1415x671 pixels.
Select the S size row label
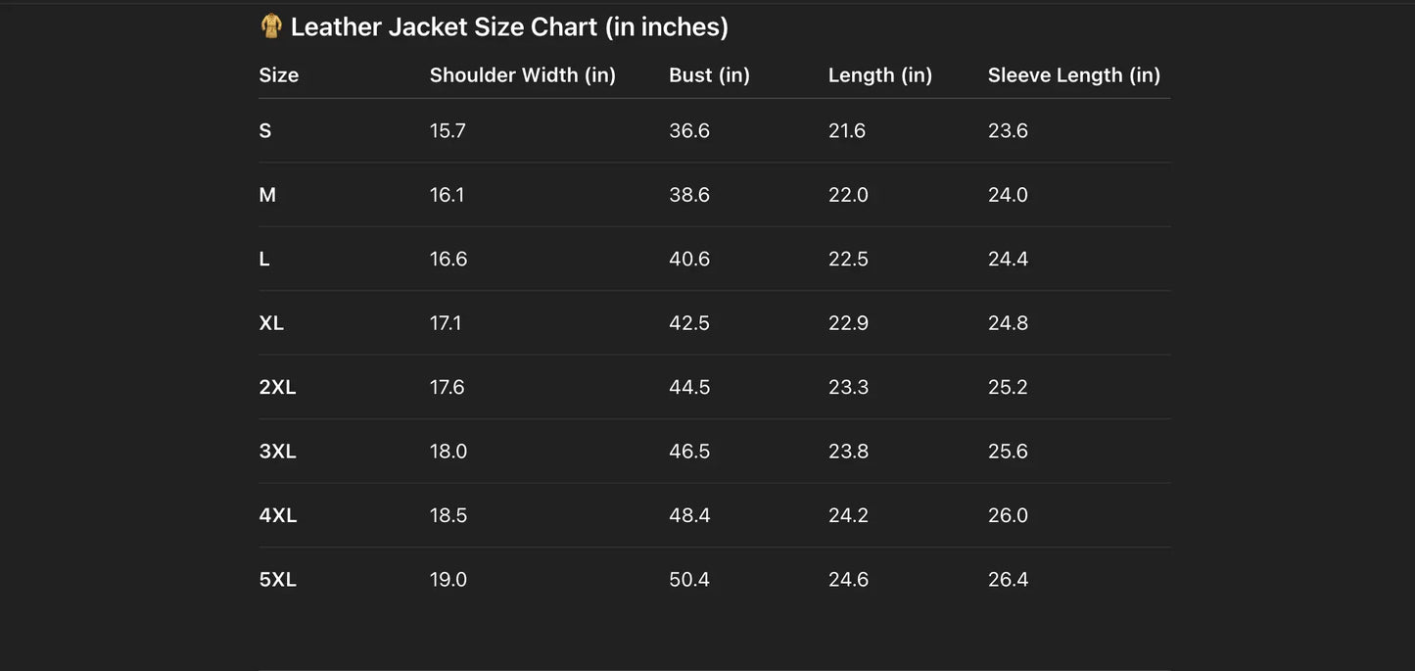[265, 131]
